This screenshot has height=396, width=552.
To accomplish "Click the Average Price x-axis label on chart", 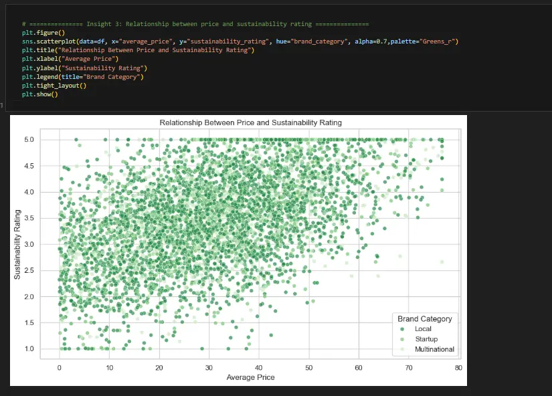I will coord(250,377).
